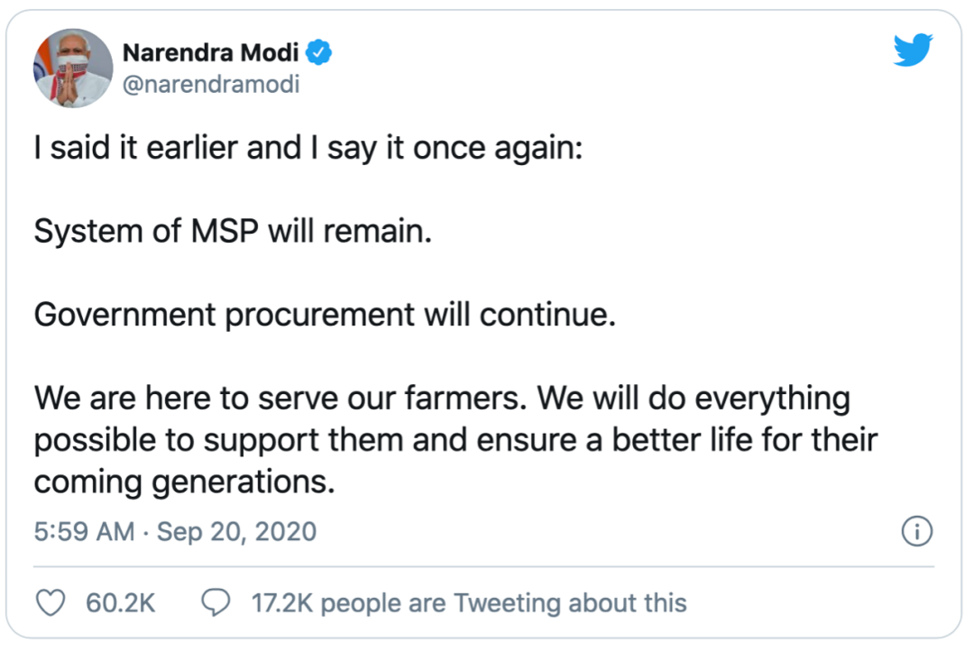The width and height of the screenshot is (974, 652).
Task: Click the 'coming generations.' closing line
Action: click(x=185, y=482)
